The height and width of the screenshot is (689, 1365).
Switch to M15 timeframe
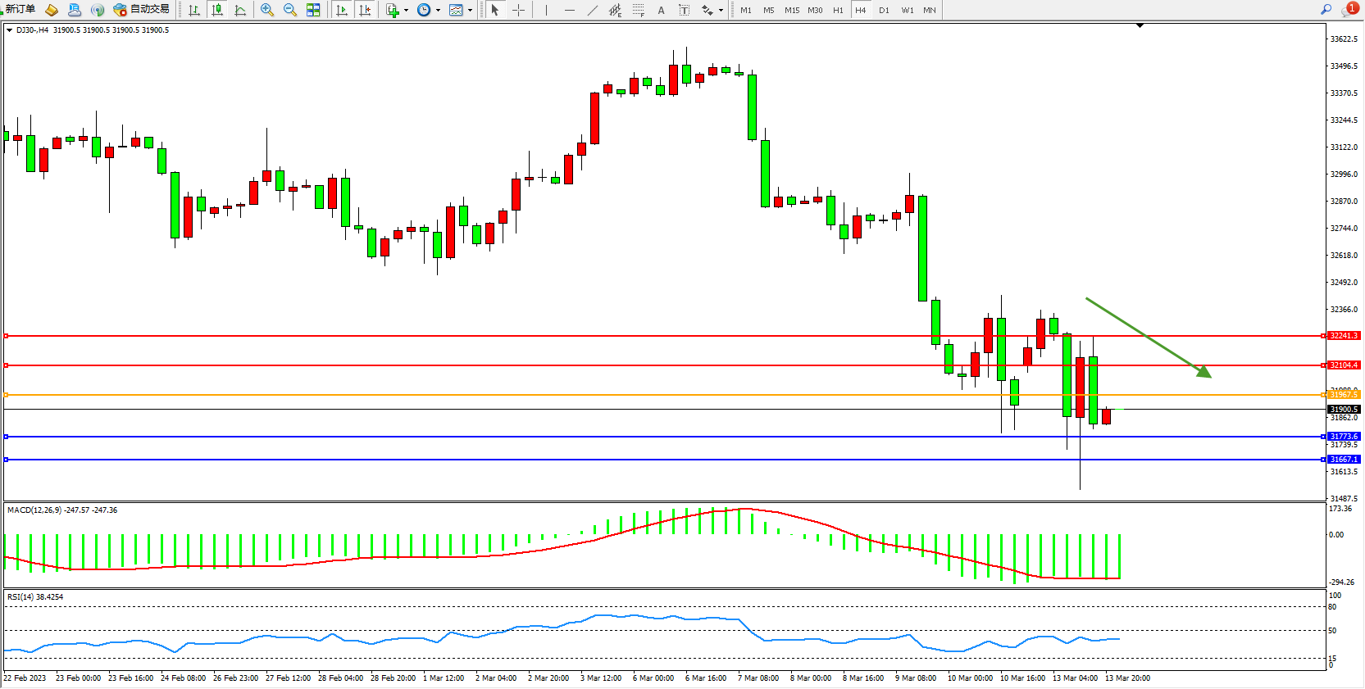pos(791,10)
